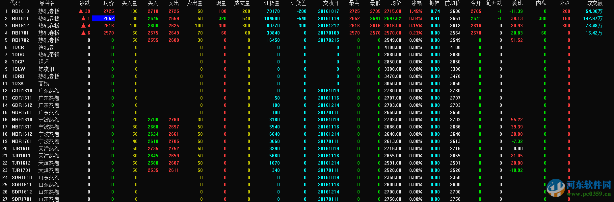
Task: Select the RB1612 contract code
Action: click(x=20, y=26)
